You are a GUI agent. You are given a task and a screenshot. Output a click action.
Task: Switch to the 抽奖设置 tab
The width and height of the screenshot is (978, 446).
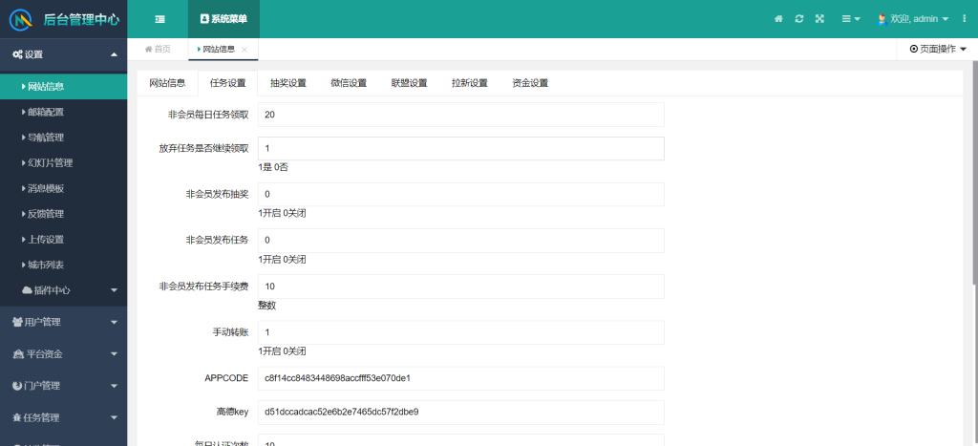pos(288,83)
